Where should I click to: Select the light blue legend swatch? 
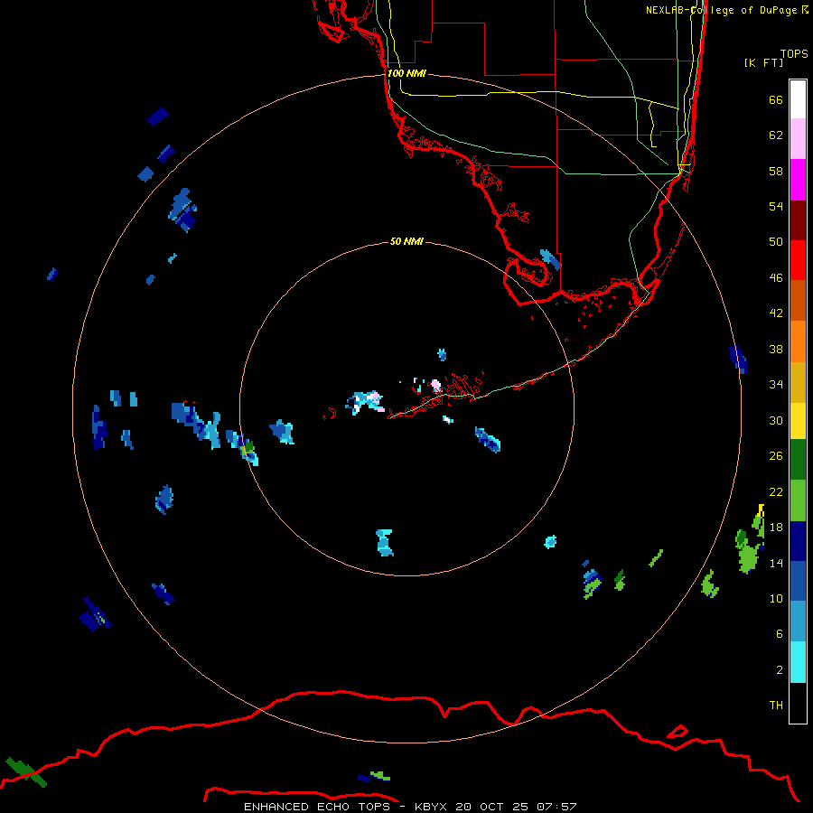pyautogui.click(x=798, y=621)
